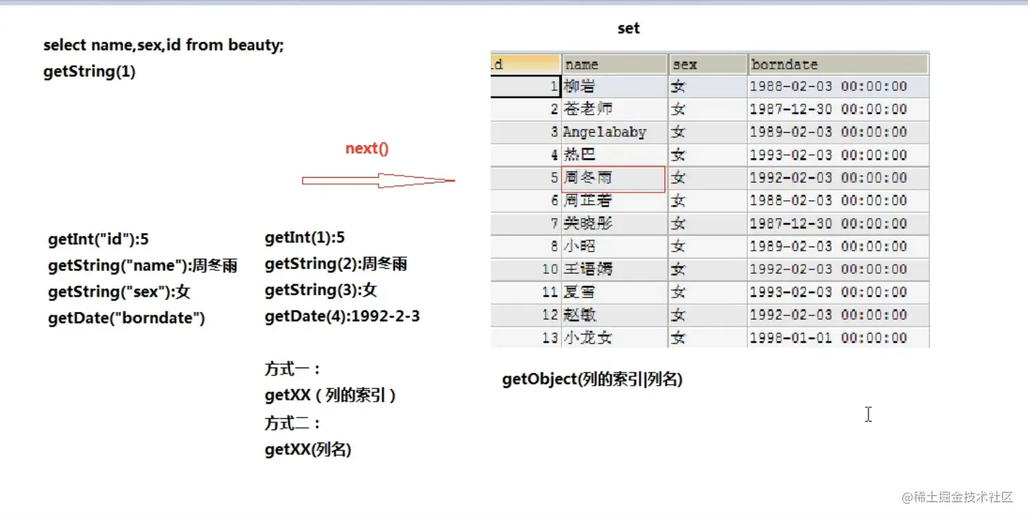
Task: Click the sex cell in the 小龙女 row
Action: (x=708, y=338)
